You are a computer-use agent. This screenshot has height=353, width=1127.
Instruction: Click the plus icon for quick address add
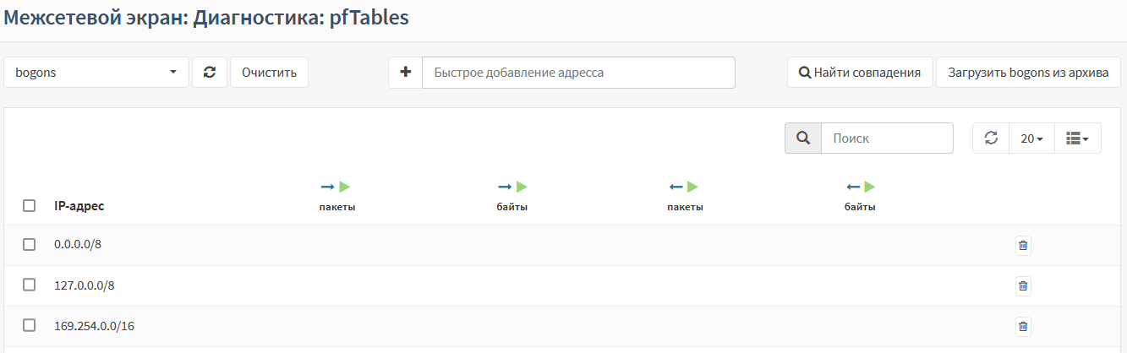405,73
